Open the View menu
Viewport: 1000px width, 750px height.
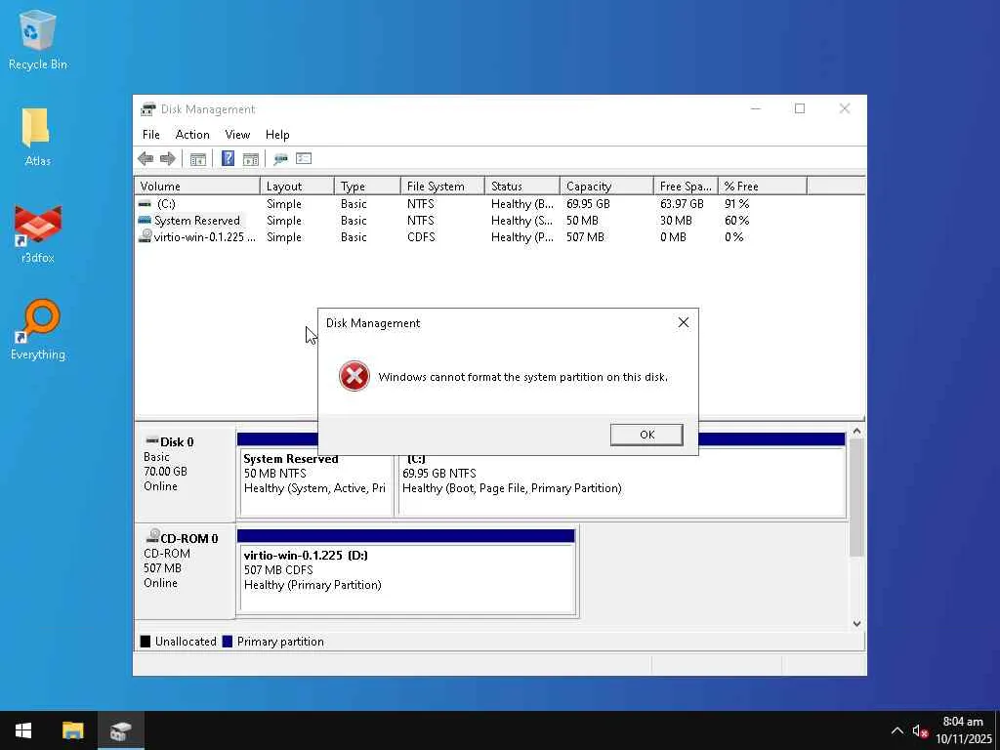click(x=237, y=135)
